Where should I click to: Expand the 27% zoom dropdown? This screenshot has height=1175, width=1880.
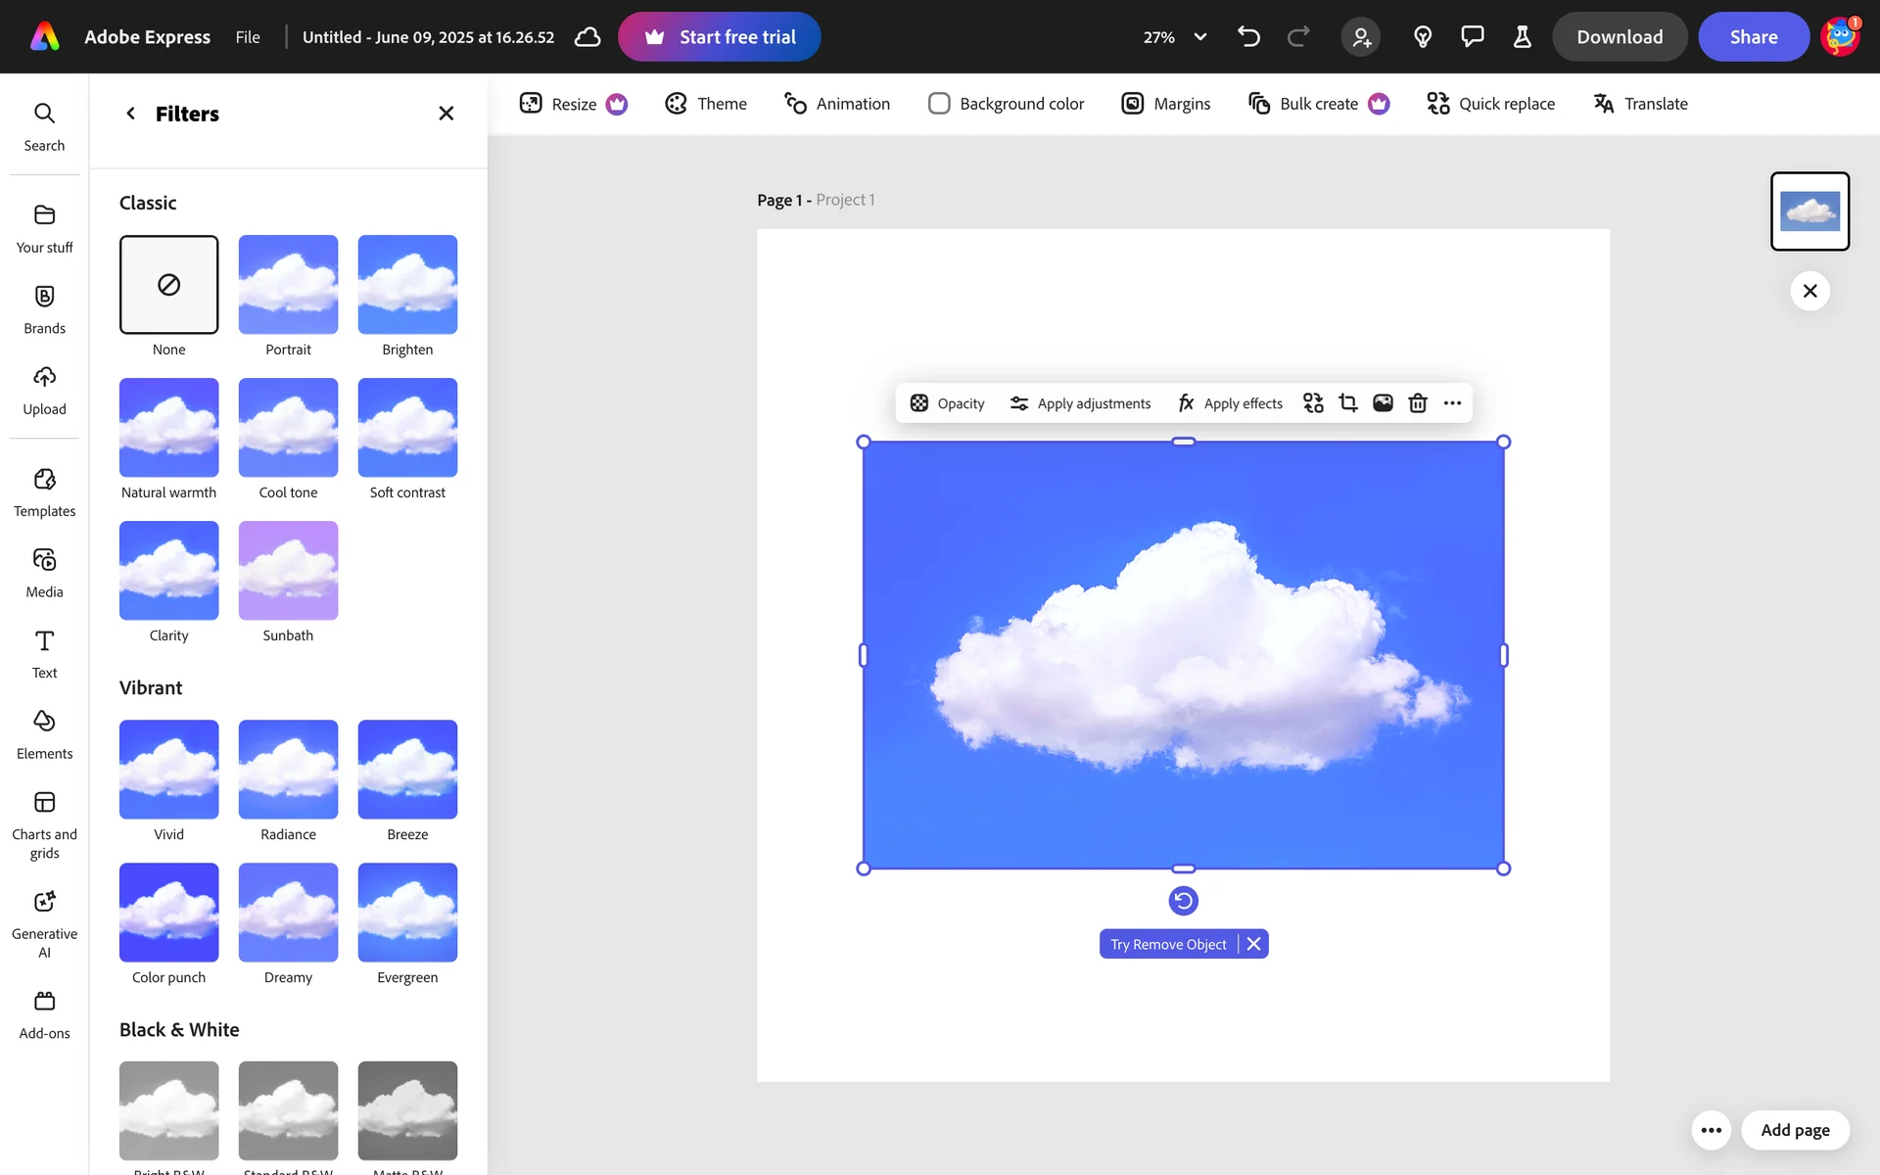click(x=1199, y=37)
